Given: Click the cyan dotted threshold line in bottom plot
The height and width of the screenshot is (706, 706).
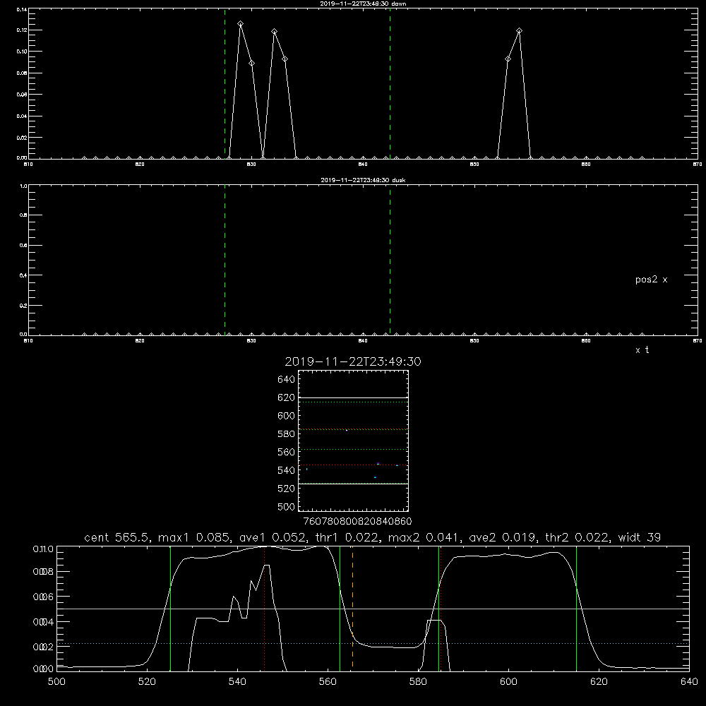Looking at the screenshot, I should (x=373, y=643).
